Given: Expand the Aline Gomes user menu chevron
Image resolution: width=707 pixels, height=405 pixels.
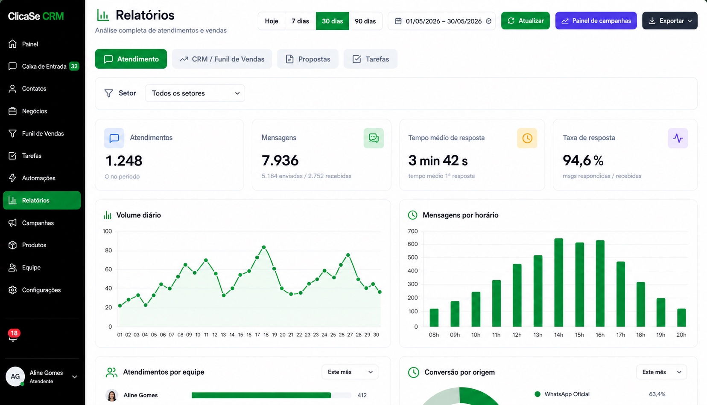Looking at the screenshot, I should click(74, 377).
